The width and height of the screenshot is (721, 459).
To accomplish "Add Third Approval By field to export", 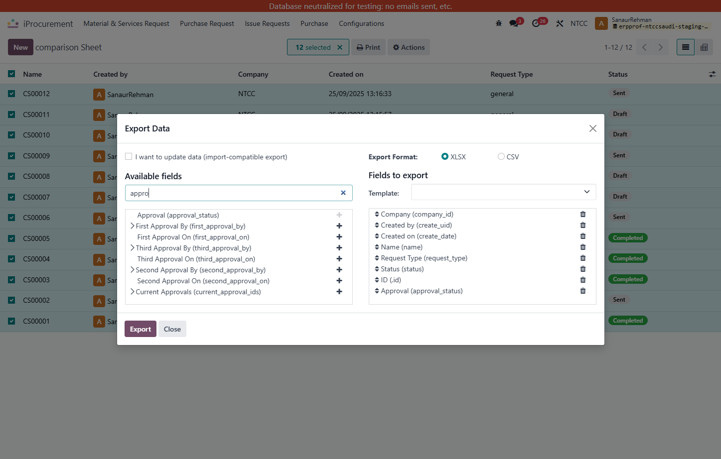I will 339,248.
